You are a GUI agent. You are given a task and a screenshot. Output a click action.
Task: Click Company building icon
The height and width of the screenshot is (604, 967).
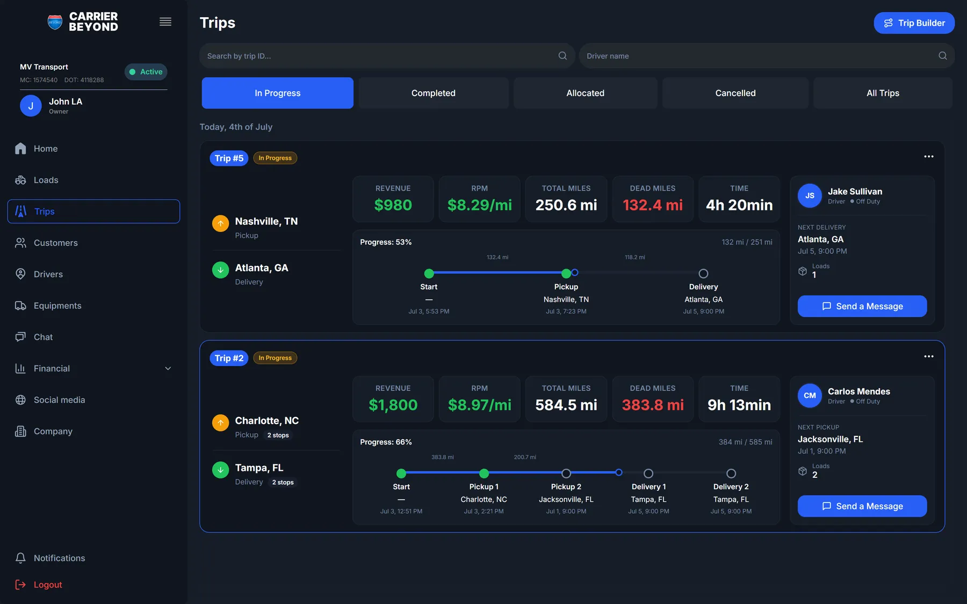[20, 431]
